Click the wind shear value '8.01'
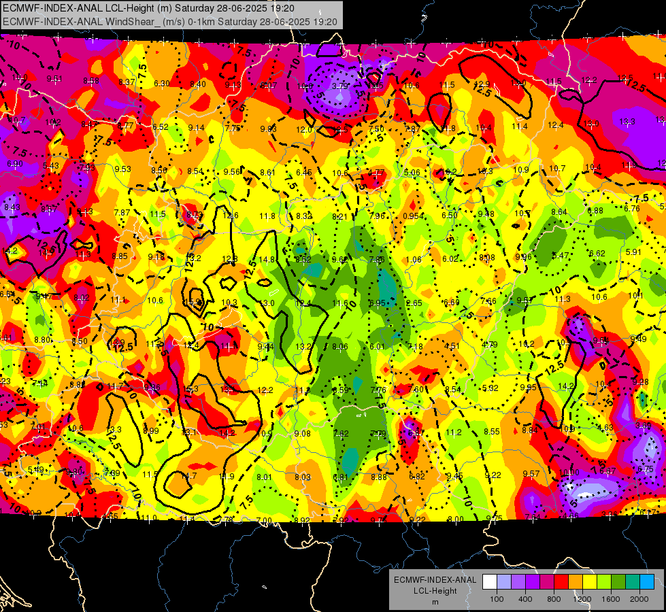This screenshot has width=666, height=612. pos(264,477)
